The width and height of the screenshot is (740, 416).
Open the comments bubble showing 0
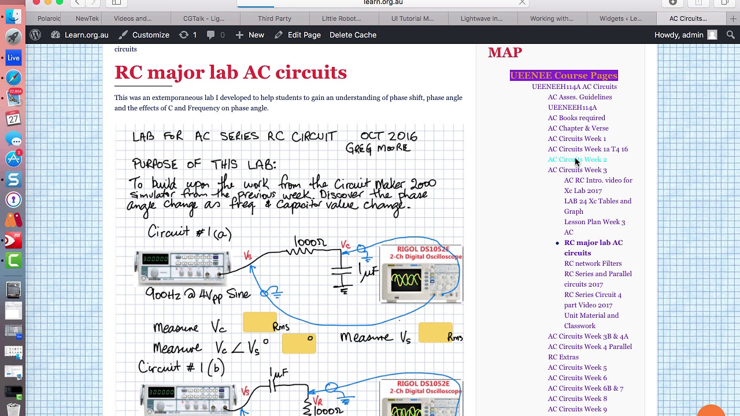[216, 35]
